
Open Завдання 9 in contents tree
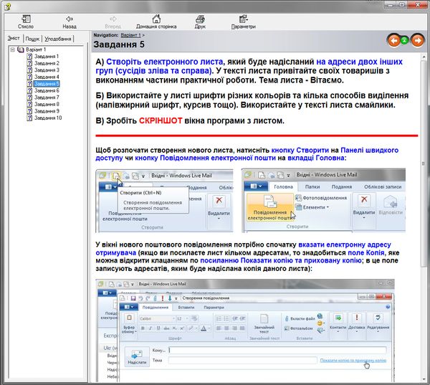coord(47,111)
